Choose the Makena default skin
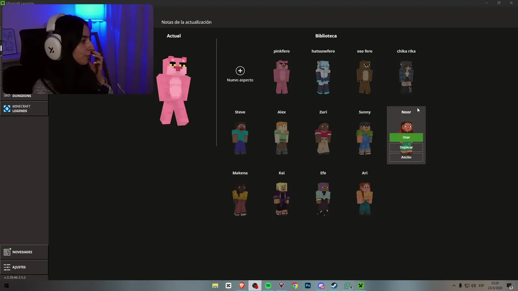 coord(240,199)
